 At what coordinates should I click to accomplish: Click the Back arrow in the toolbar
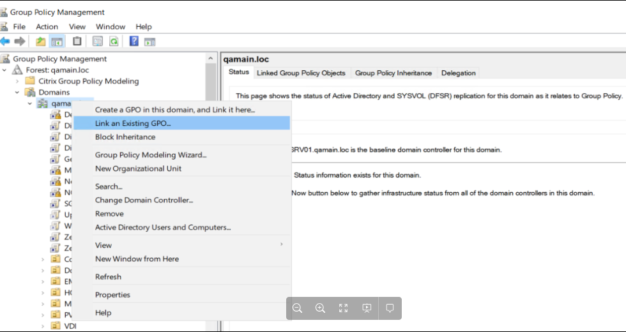tap(5, 41)
